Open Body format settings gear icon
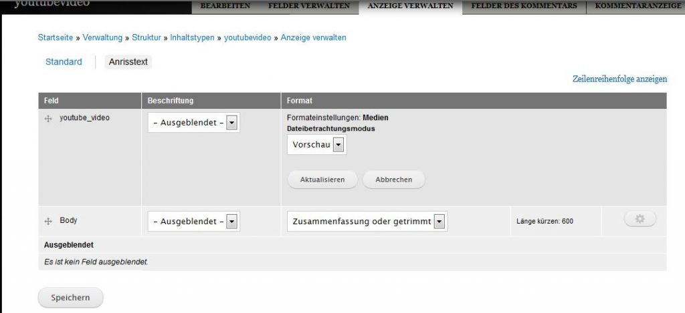The width and height of the screenshot is (685, 313). 640,219
